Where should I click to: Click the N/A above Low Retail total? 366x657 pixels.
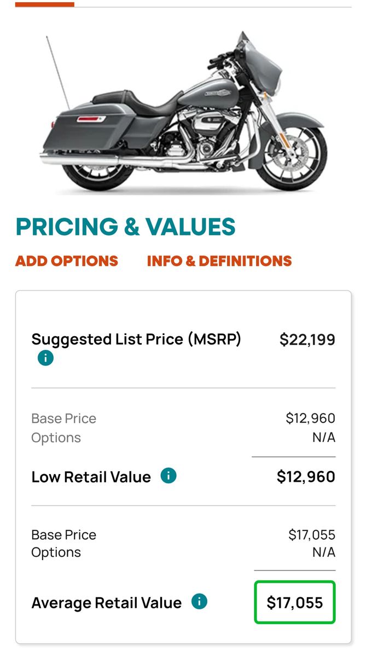pyautogui.click(x=323, y=438)
